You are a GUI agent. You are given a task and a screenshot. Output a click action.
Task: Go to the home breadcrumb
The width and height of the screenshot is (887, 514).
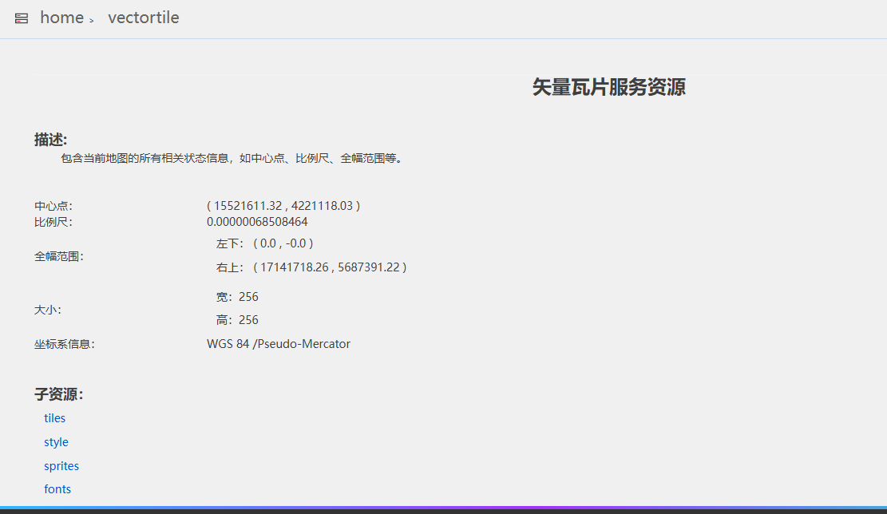point(61,18)
